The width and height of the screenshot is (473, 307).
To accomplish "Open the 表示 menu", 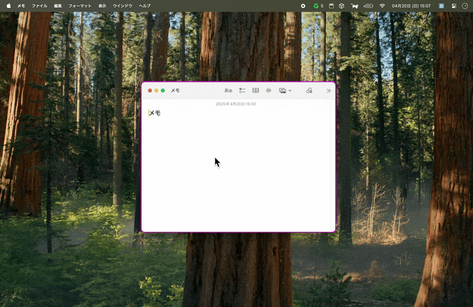I will tap(102, 6).
